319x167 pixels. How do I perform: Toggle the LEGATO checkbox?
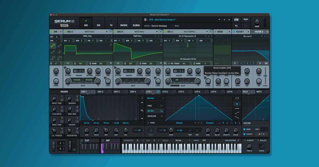click(x=244, y=134)
